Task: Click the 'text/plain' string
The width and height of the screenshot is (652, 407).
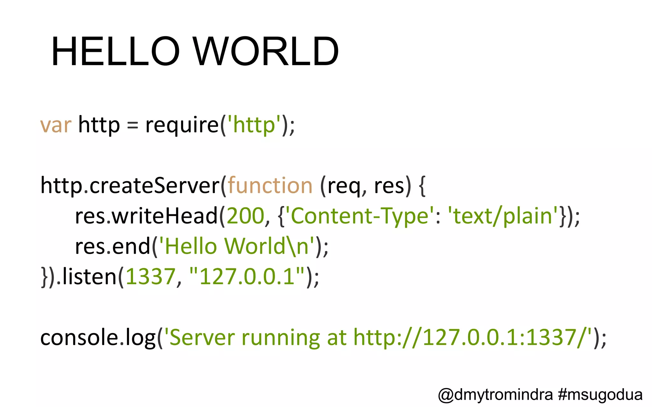Action: tap(503, 216)
